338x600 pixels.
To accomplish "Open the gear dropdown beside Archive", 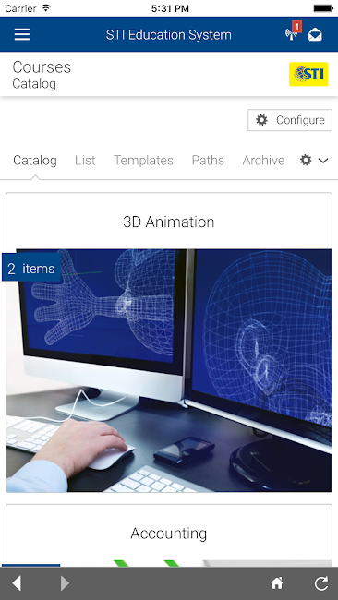I will pyautogui.click(x=306, y=160).
